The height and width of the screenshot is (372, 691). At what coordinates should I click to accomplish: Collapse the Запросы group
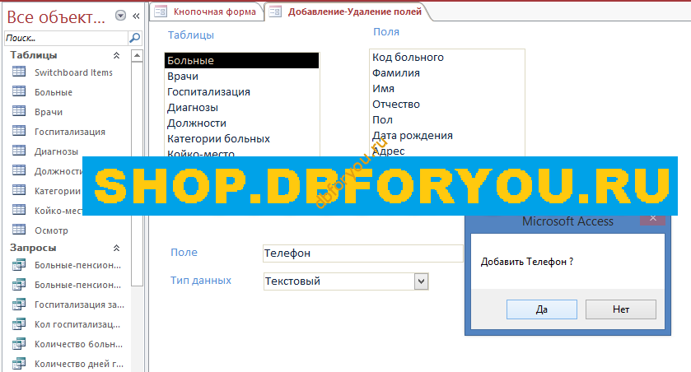(x=116, y=248)
